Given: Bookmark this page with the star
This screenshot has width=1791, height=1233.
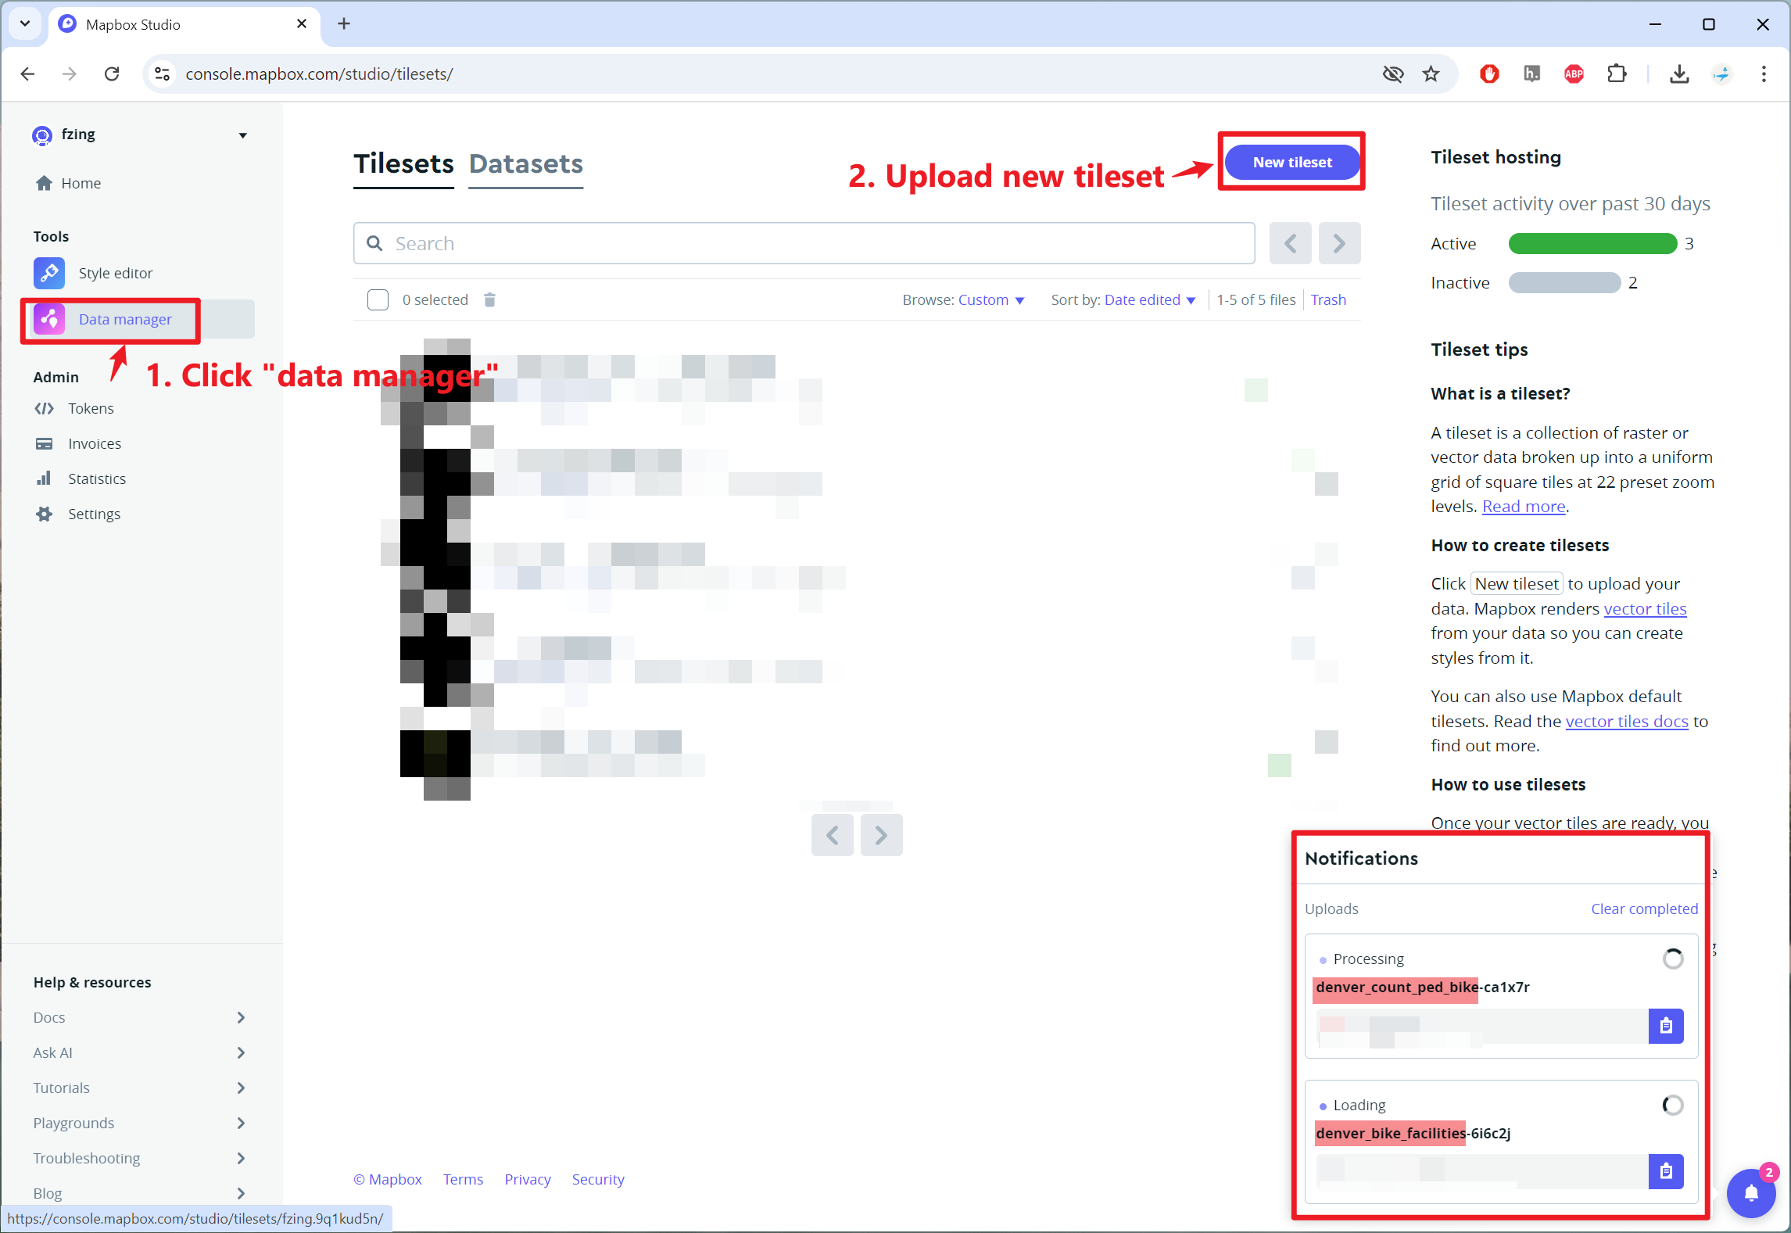Looking at the screenshot, I should click(x=1431, y=73).
